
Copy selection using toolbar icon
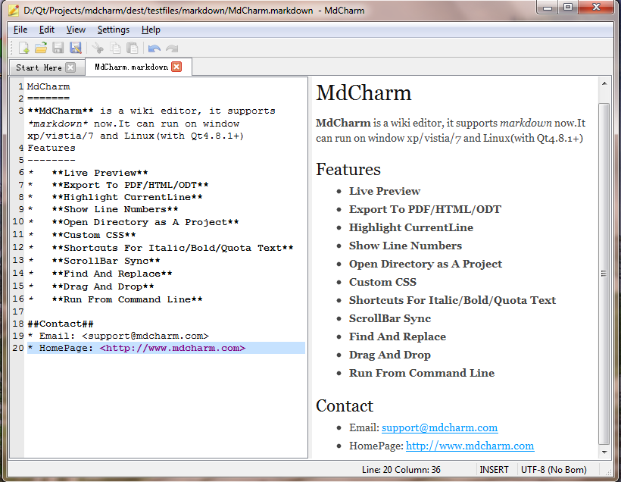[x=114, y=47]
